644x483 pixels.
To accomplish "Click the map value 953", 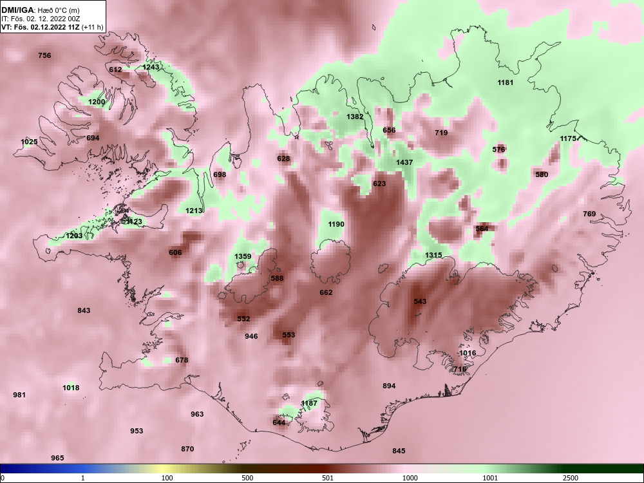I will tap(137, 431).
